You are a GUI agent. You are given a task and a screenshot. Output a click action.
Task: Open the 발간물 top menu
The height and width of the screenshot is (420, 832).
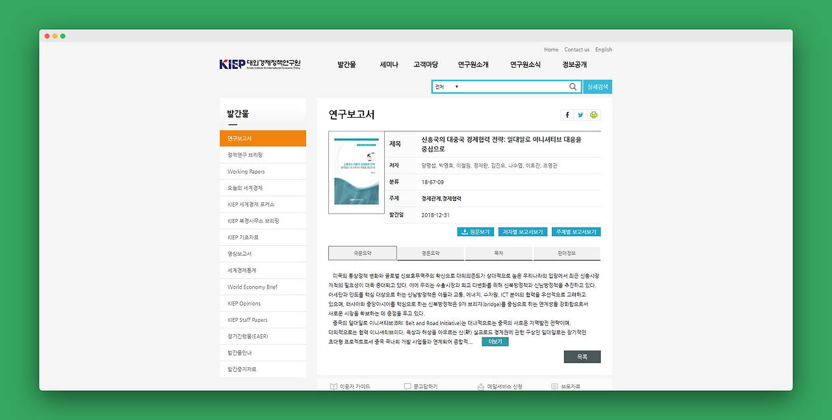(346, 64)
